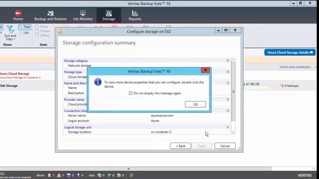Click the Storage drive icon

pos(109,13)
